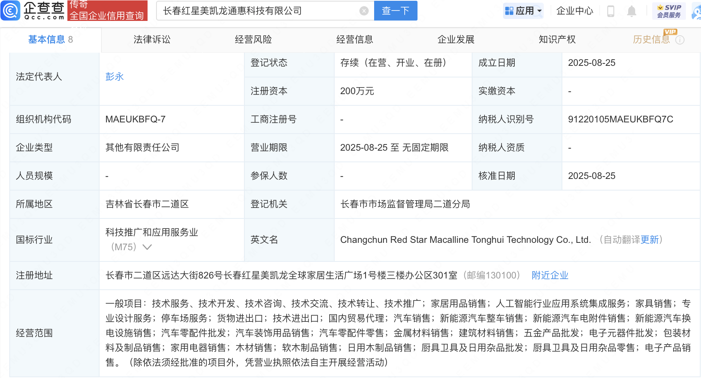Viewport: 701px width, 378px height.
Task: Click the 核准日期 value 2025-08-25
Action: click(592, 176)
